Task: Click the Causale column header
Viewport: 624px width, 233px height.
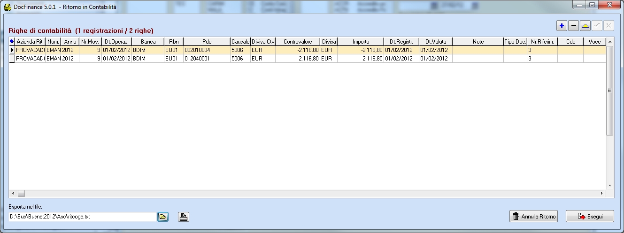Action: [x=240, y=42]
